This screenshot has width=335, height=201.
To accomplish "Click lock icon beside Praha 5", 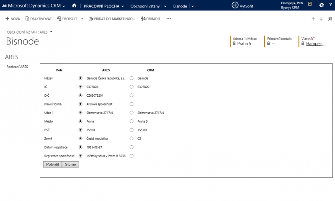I will tap(234, 44).
